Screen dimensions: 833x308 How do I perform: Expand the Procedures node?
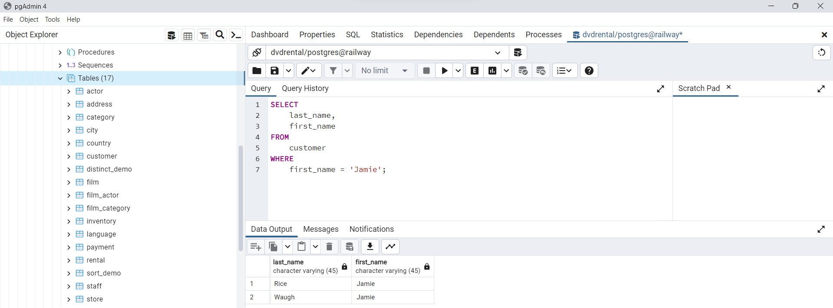[60, 52]
